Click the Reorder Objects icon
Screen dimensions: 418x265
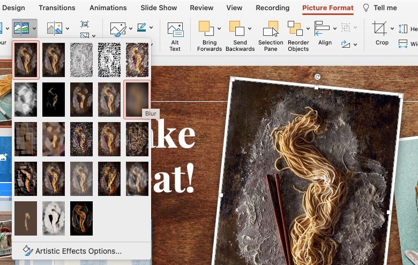[x=295, y=28]
